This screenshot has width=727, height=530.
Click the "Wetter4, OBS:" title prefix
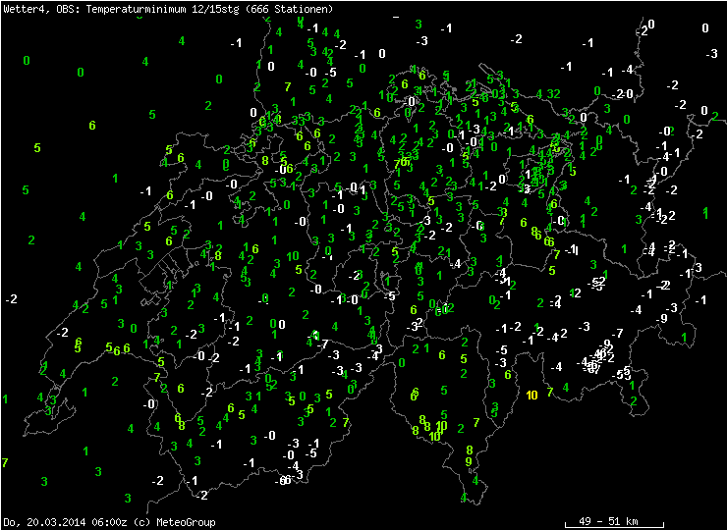pos(35,9)
